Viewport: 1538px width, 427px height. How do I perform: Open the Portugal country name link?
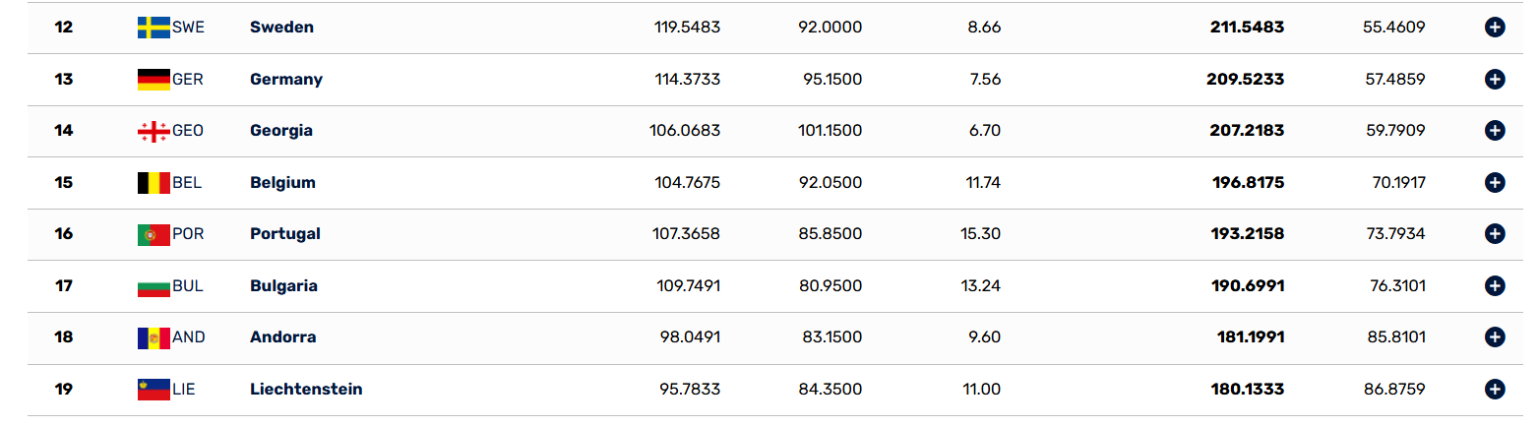(285, 234)
